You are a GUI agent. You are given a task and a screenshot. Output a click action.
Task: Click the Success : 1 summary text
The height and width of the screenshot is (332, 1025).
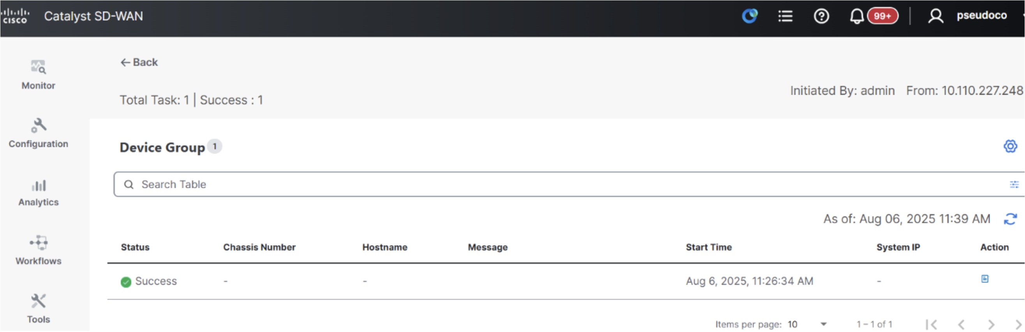pos(231,100)
